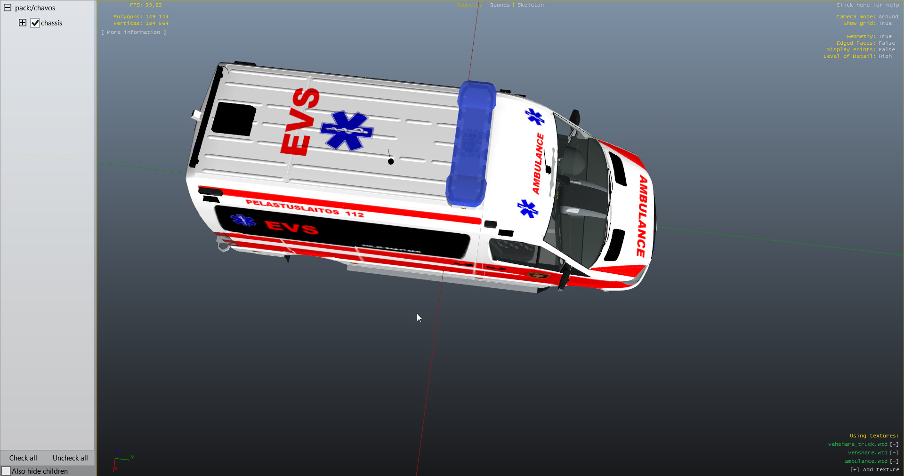Select vehshare_truck.wtd texture name
The height and width of the screenshot is (476, 904).
coord(858,444)
